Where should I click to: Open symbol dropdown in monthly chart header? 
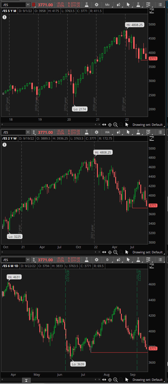point(28,5)
